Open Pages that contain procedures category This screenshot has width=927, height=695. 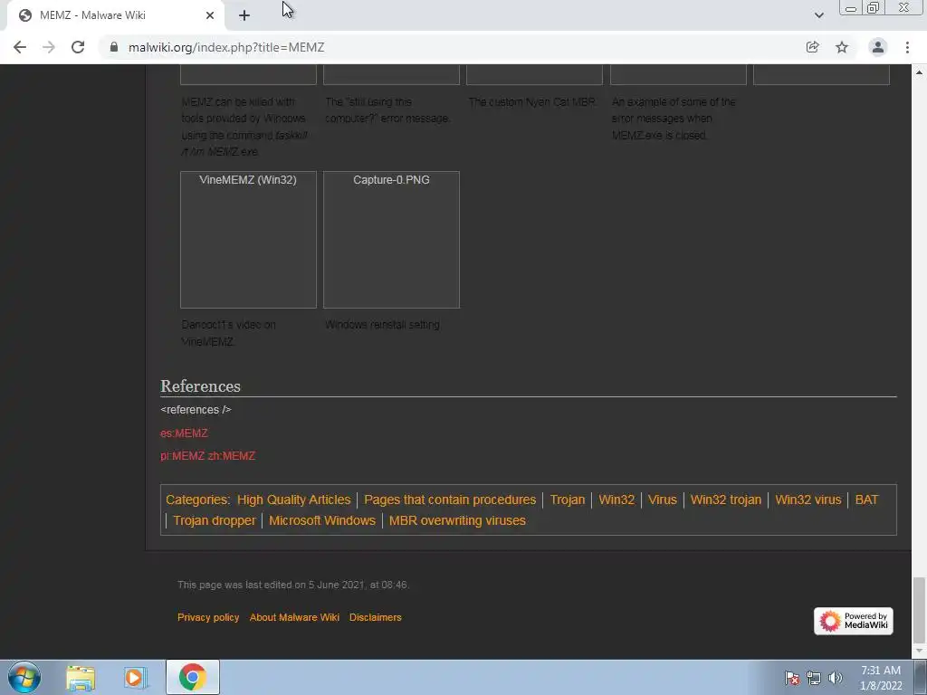(450, 500)
